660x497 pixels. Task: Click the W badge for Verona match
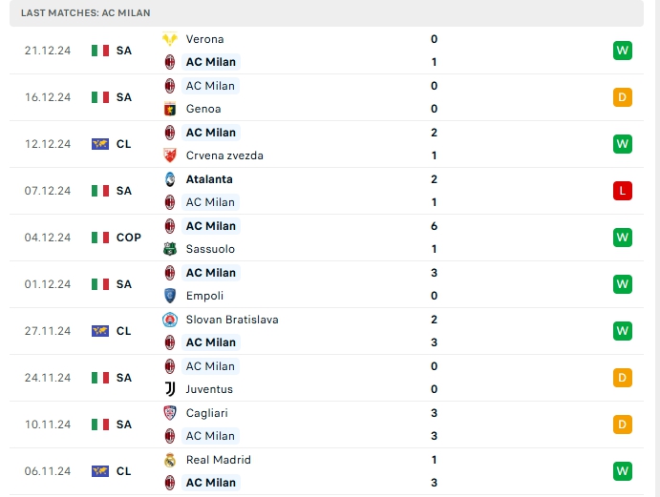(623, 51)
